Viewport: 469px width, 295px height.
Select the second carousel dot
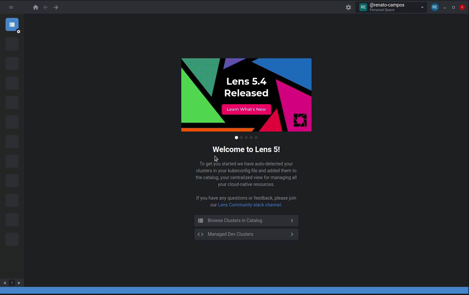[x=241, y=138]
